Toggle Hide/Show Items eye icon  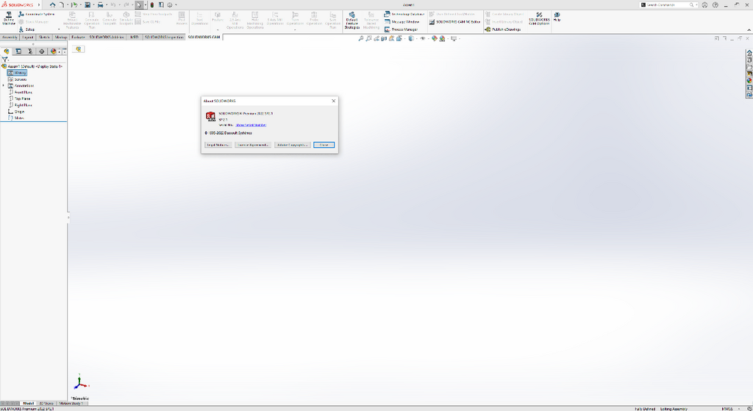point(423,38)
